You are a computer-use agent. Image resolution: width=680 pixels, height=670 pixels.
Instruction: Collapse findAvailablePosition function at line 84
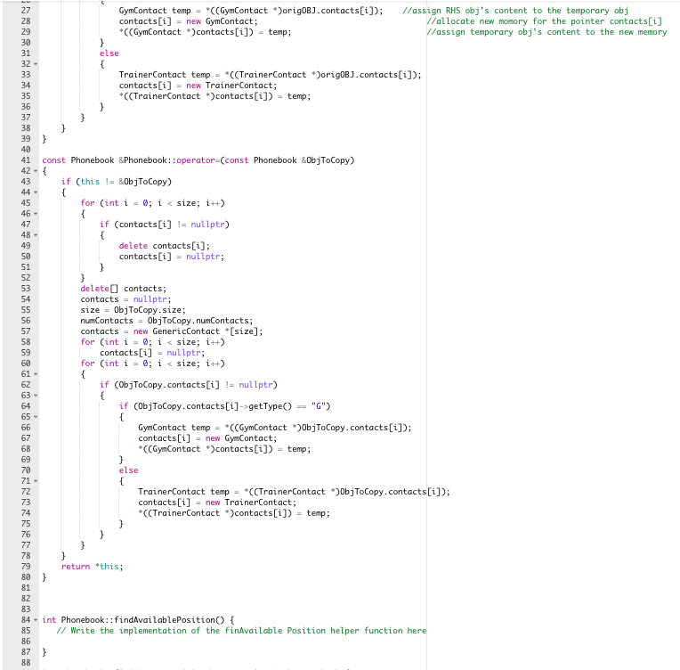(x=36, y=620)
